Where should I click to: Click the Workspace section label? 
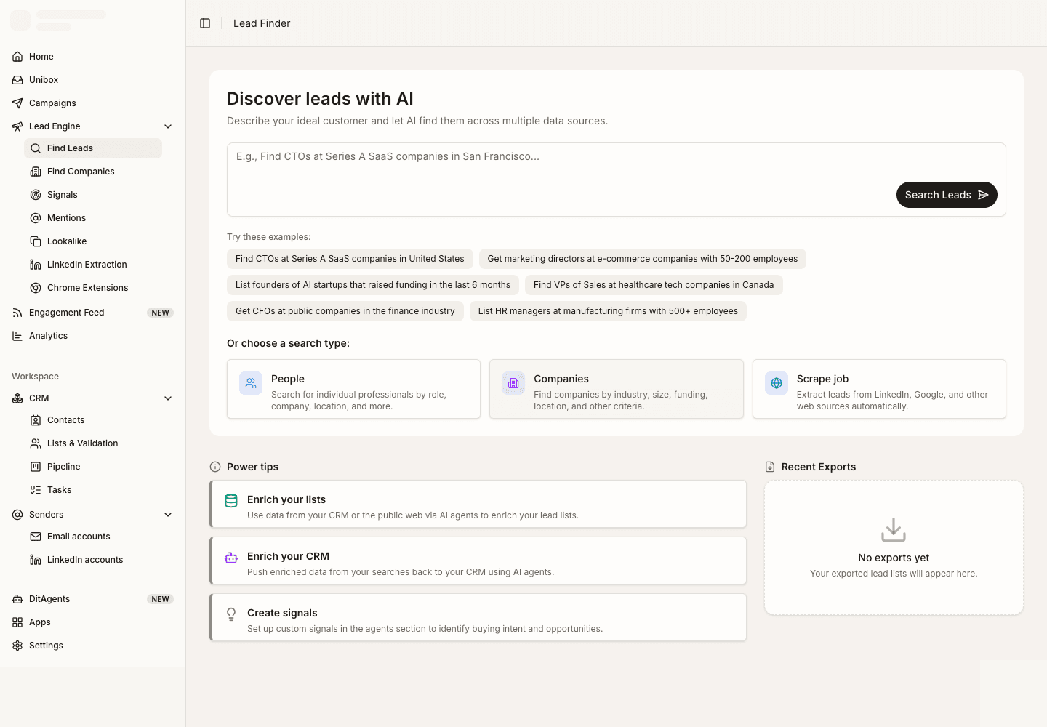point(35,377)
